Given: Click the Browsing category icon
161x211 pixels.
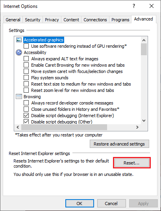Looking at the screenshot, I should 19,97.
